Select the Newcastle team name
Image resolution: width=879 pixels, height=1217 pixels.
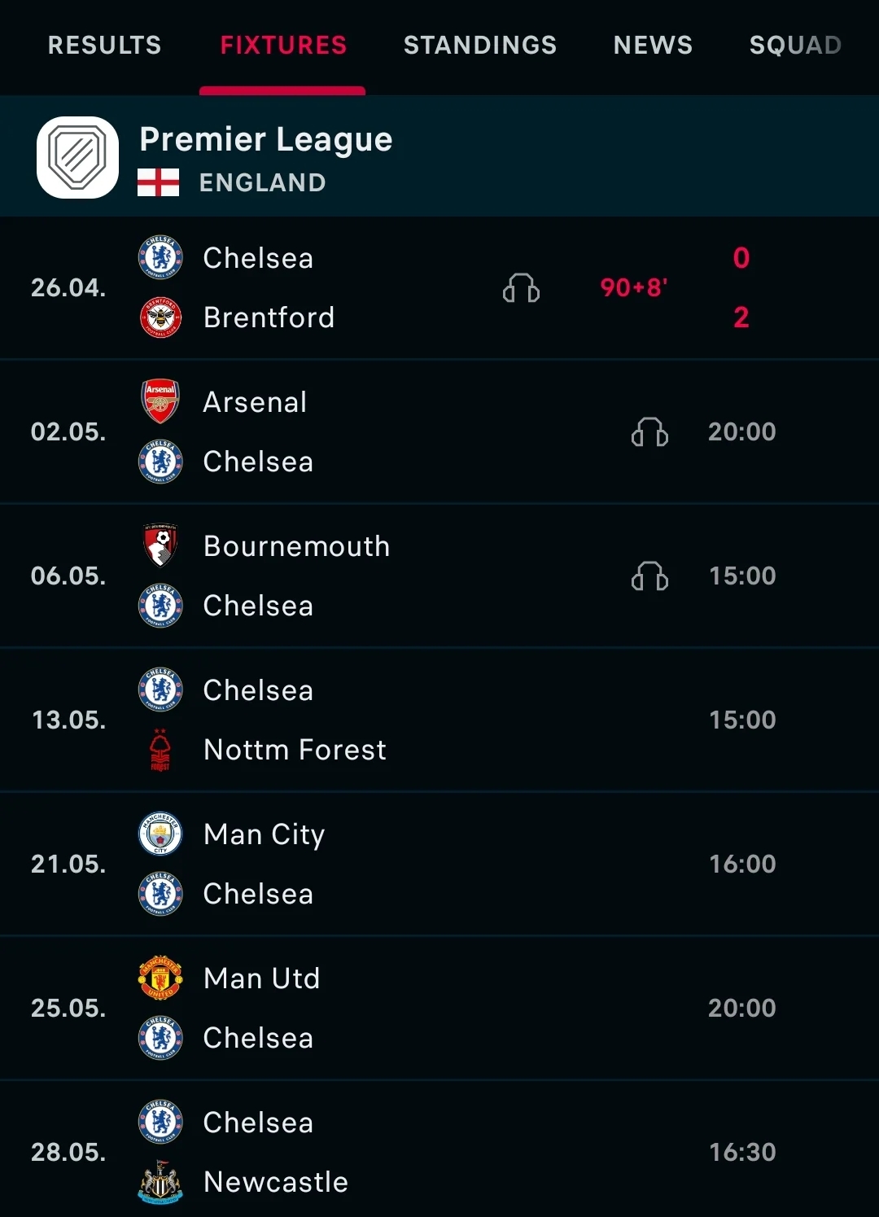[x=276, y=1182]
